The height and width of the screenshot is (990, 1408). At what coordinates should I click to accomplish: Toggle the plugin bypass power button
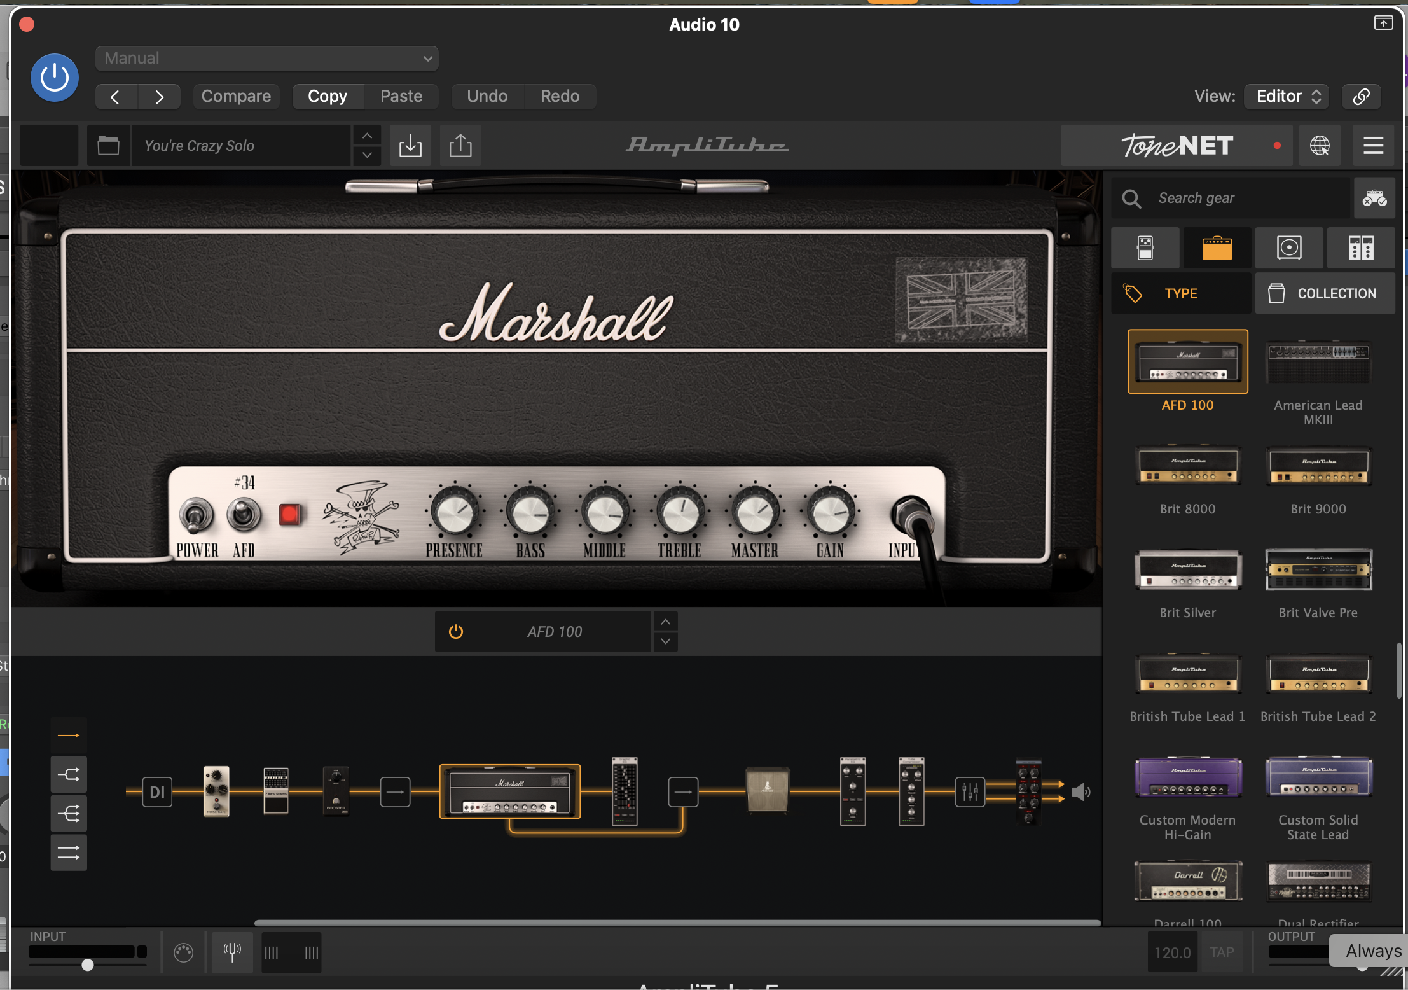coord(55,78)
